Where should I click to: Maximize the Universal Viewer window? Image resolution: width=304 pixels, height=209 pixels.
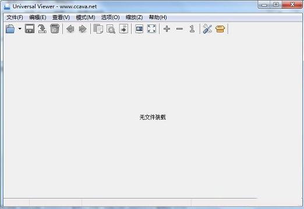point(276,5)
